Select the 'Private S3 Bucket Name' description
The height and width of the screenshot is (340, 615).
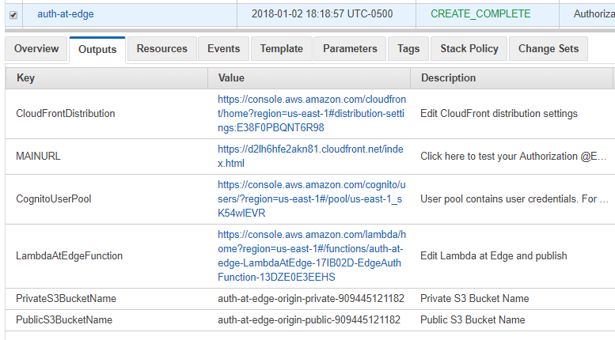click(475, 298)
